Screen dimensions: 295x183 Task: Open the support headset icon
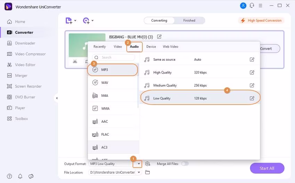point(252,6)
